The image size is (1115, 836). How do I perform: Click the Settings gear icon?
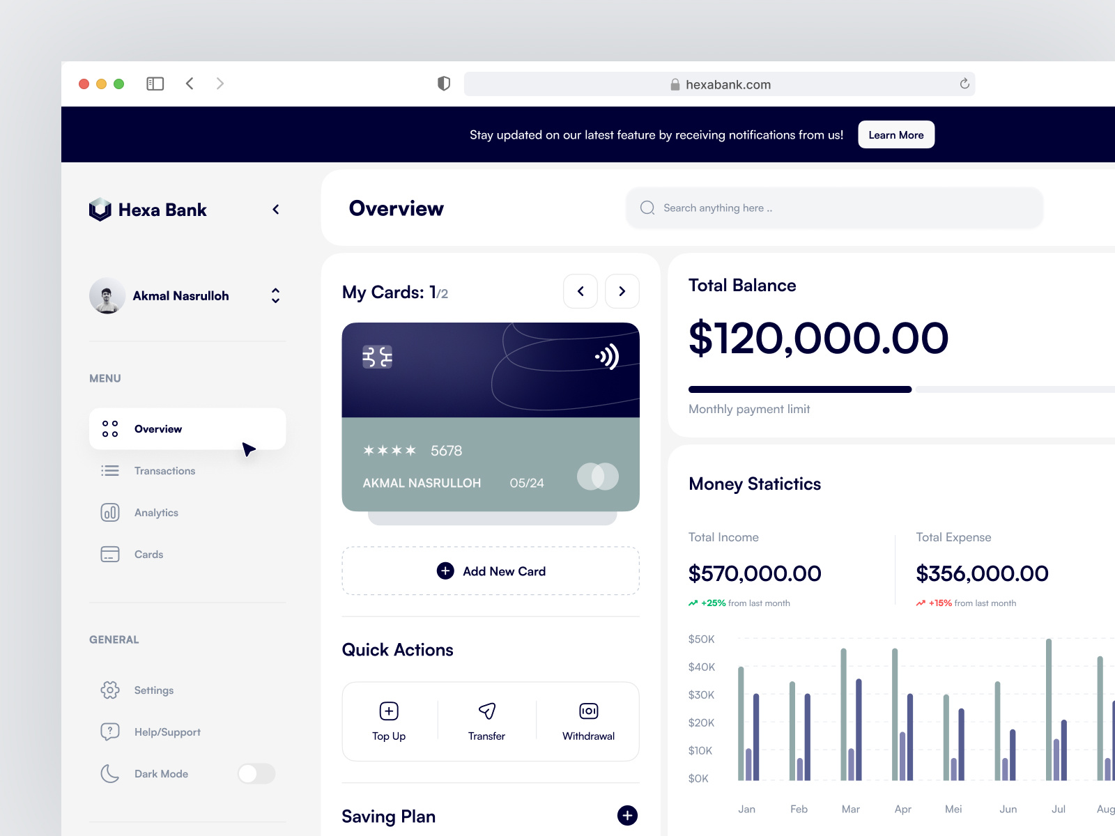[x=109, y=690]
